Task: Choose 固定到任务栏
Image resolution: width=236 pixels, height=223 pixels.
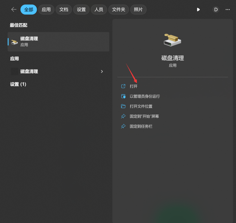Action: point(141,126)
